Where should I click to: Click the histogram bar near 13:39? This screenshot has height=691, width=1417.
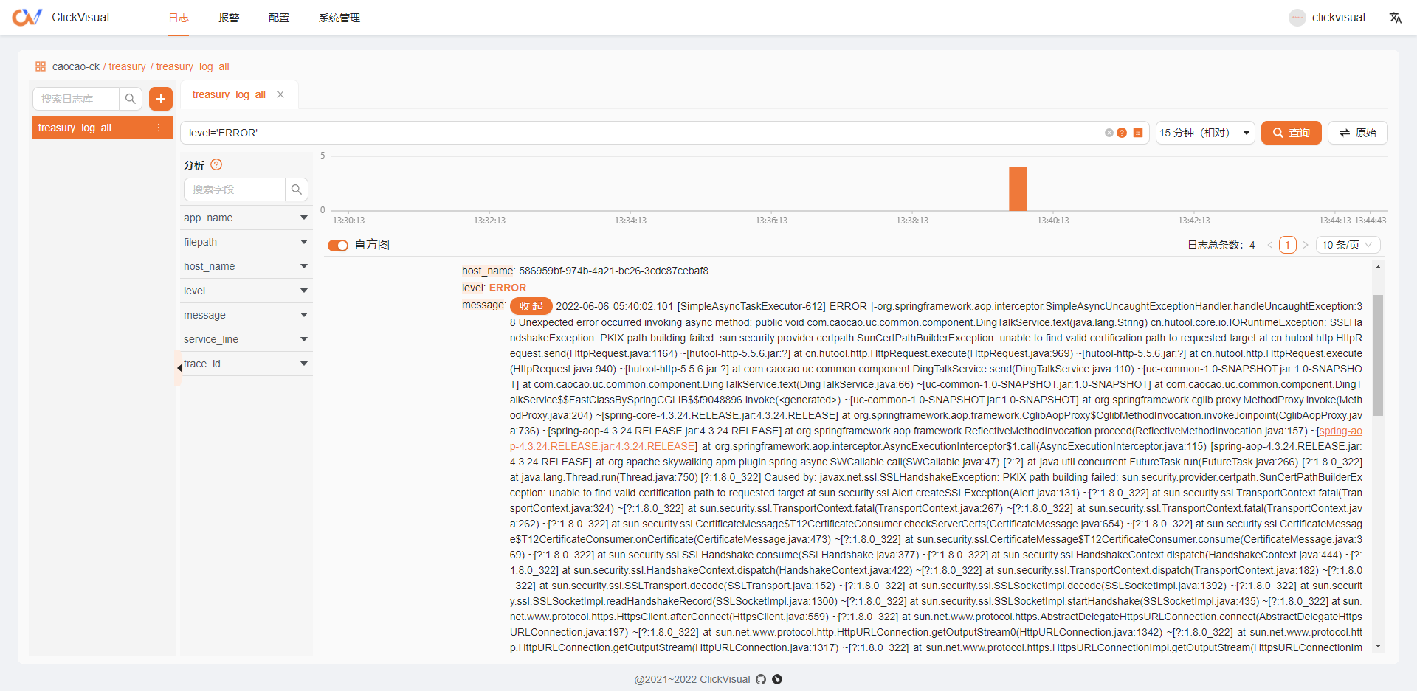1018,189
